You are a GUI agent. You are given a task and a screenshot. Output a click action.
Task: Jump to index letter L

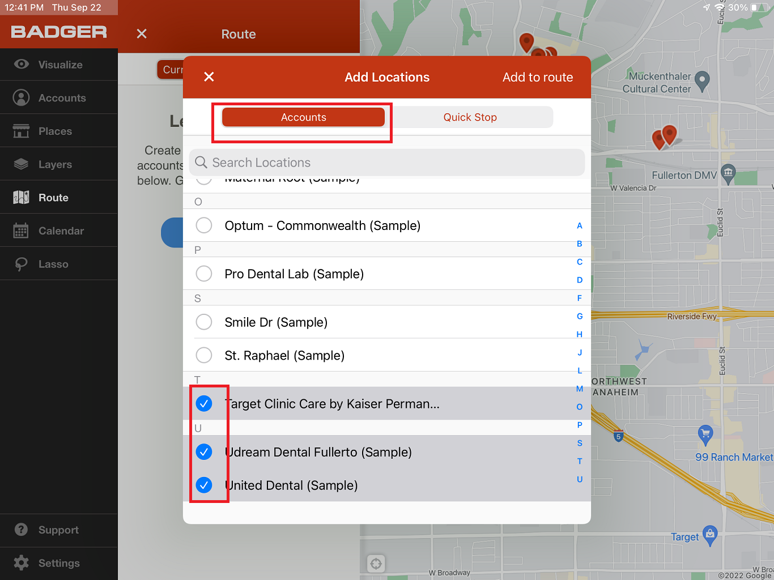click(x=580, y=370)
